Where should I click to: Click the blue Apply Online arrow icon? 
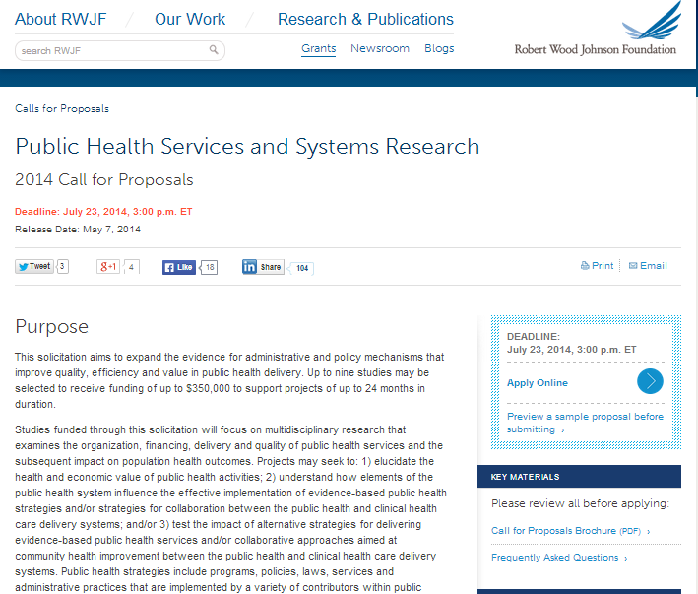(650, 382)
